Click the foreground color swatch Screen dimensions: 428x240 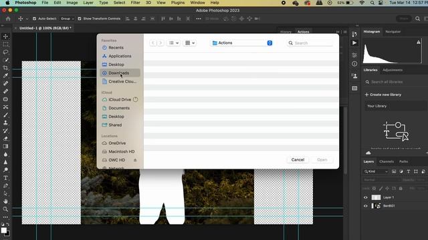(x=3, y=230)
